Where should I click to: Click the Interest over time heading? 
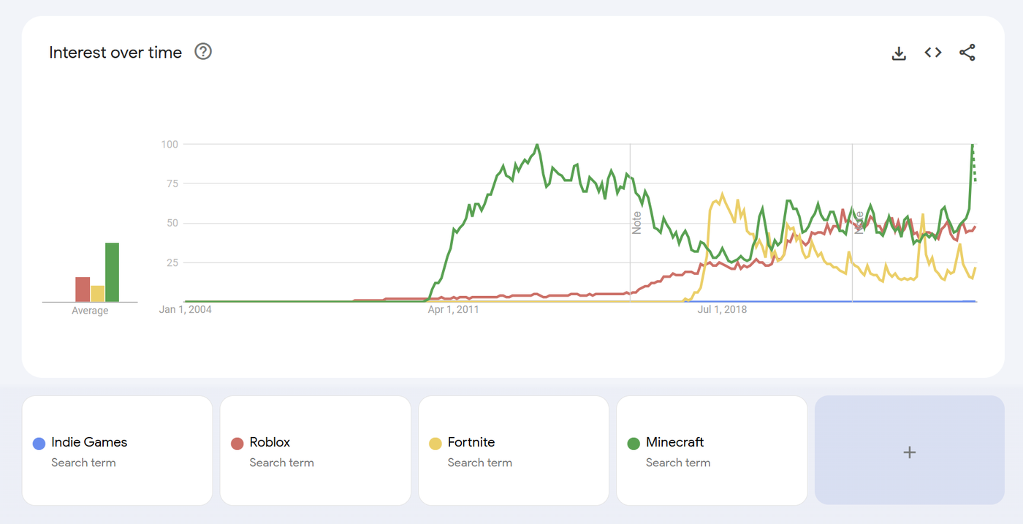(115, 53)
